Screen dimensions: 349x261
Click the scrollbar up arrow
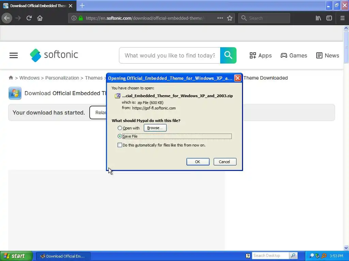(346, 28)
